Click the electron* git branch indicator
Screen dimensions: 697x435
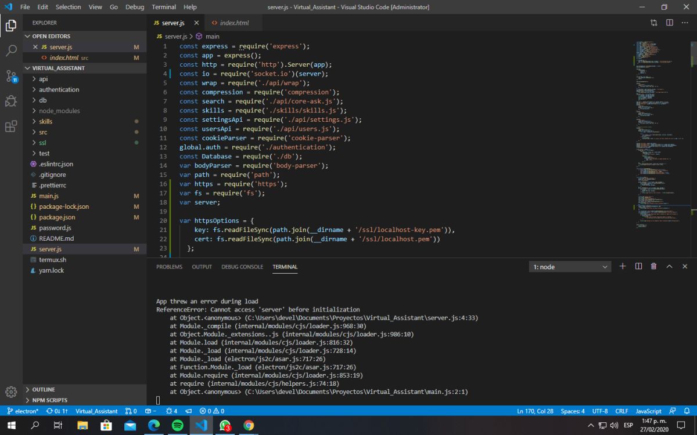coord(23,411)
